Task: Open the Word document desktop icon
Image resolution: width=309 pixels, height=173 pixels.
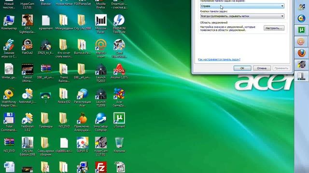Action: tap(9, 167)
